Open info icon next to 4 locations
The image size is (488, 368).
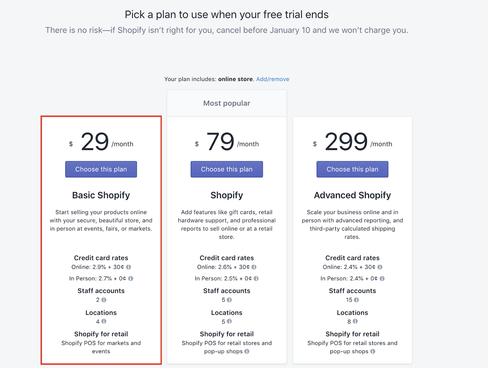[x=104, y=321]
